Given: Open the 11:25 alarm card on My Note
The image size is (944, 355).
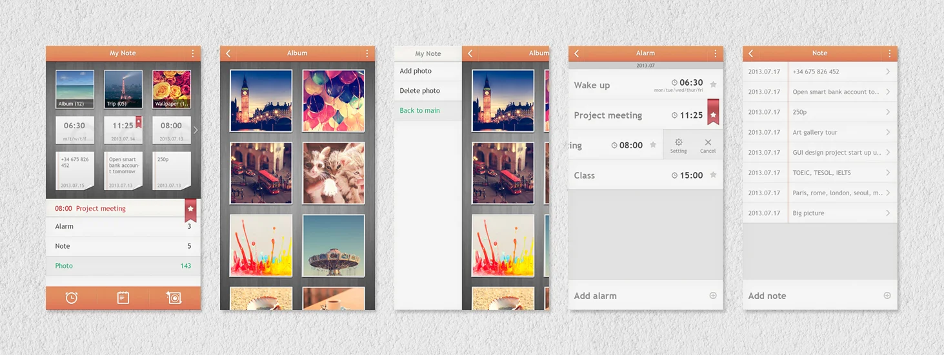Looking at the screenshot, I should [x=123, y=130].
